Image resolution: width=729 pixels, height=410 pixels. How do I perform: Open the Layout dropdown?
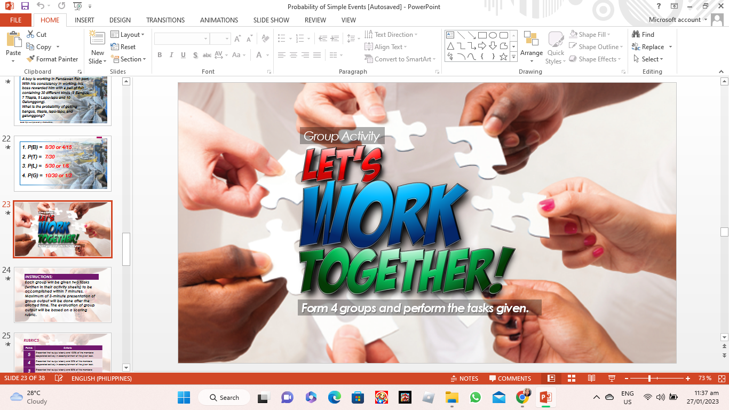click(x=128, y=35)
